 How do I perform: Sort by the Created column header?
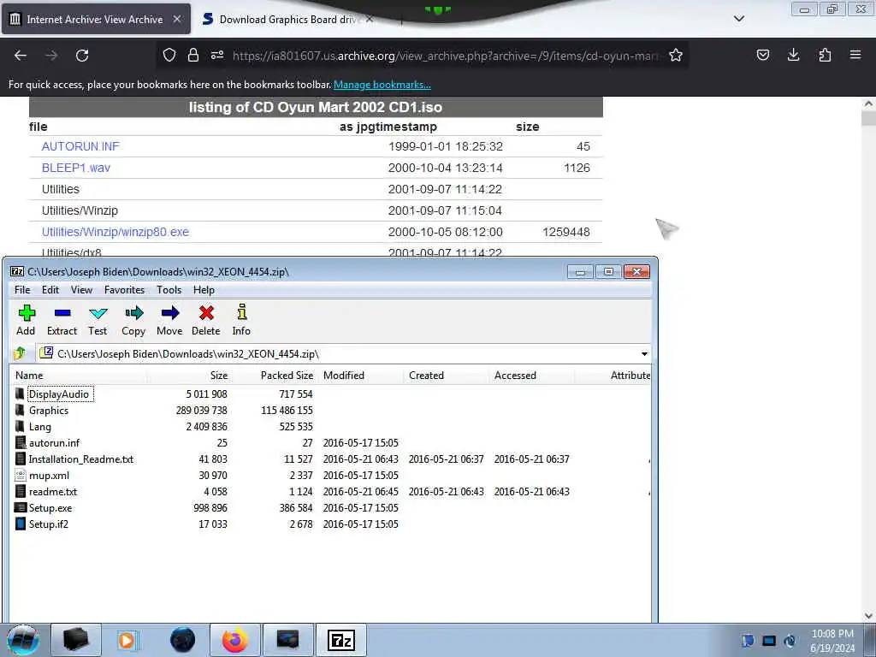pos(447,376)
